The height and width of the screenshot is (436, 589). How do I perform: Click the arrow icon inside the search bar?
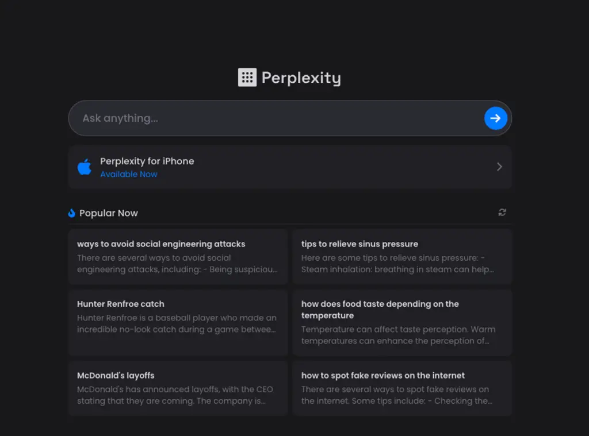pyautogui.click(x=495, y=118)
